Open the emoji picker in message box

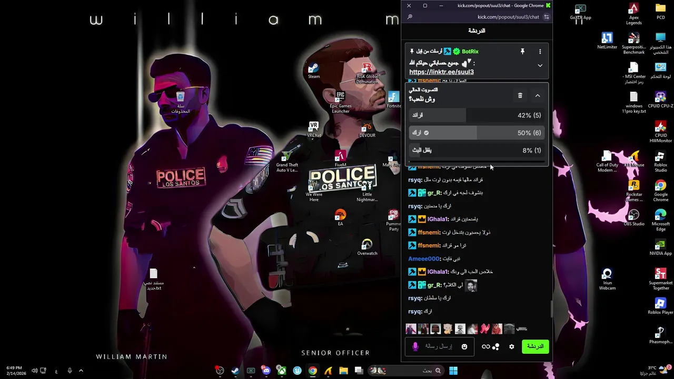point(464,347)
